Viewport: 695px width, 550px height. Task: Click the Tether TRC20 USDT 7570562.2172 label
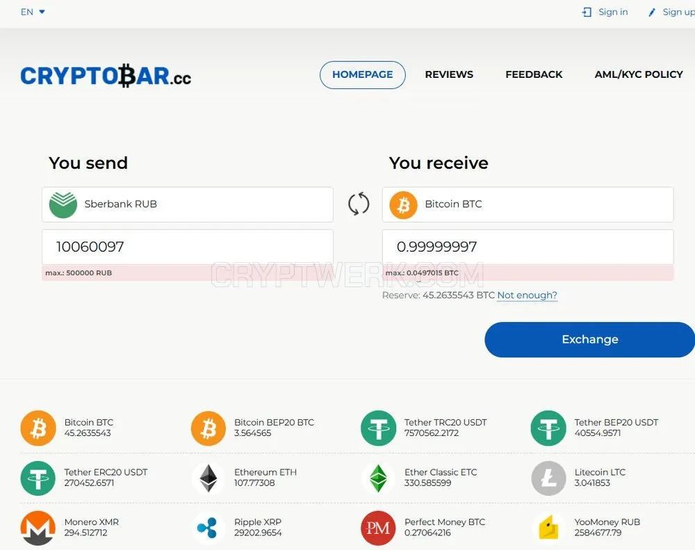(445, 428)
